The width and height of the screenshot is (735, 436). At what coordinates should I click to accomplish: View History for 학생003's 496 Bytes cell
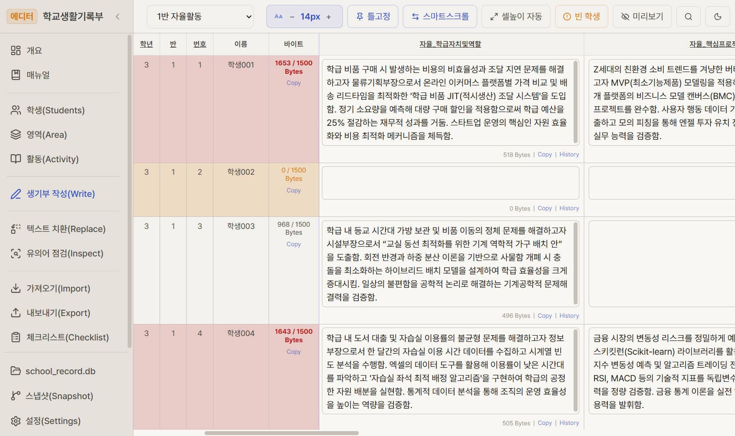pos(569,316)
